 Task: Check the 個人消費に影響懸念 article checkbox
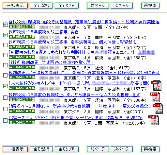point(5,45)
